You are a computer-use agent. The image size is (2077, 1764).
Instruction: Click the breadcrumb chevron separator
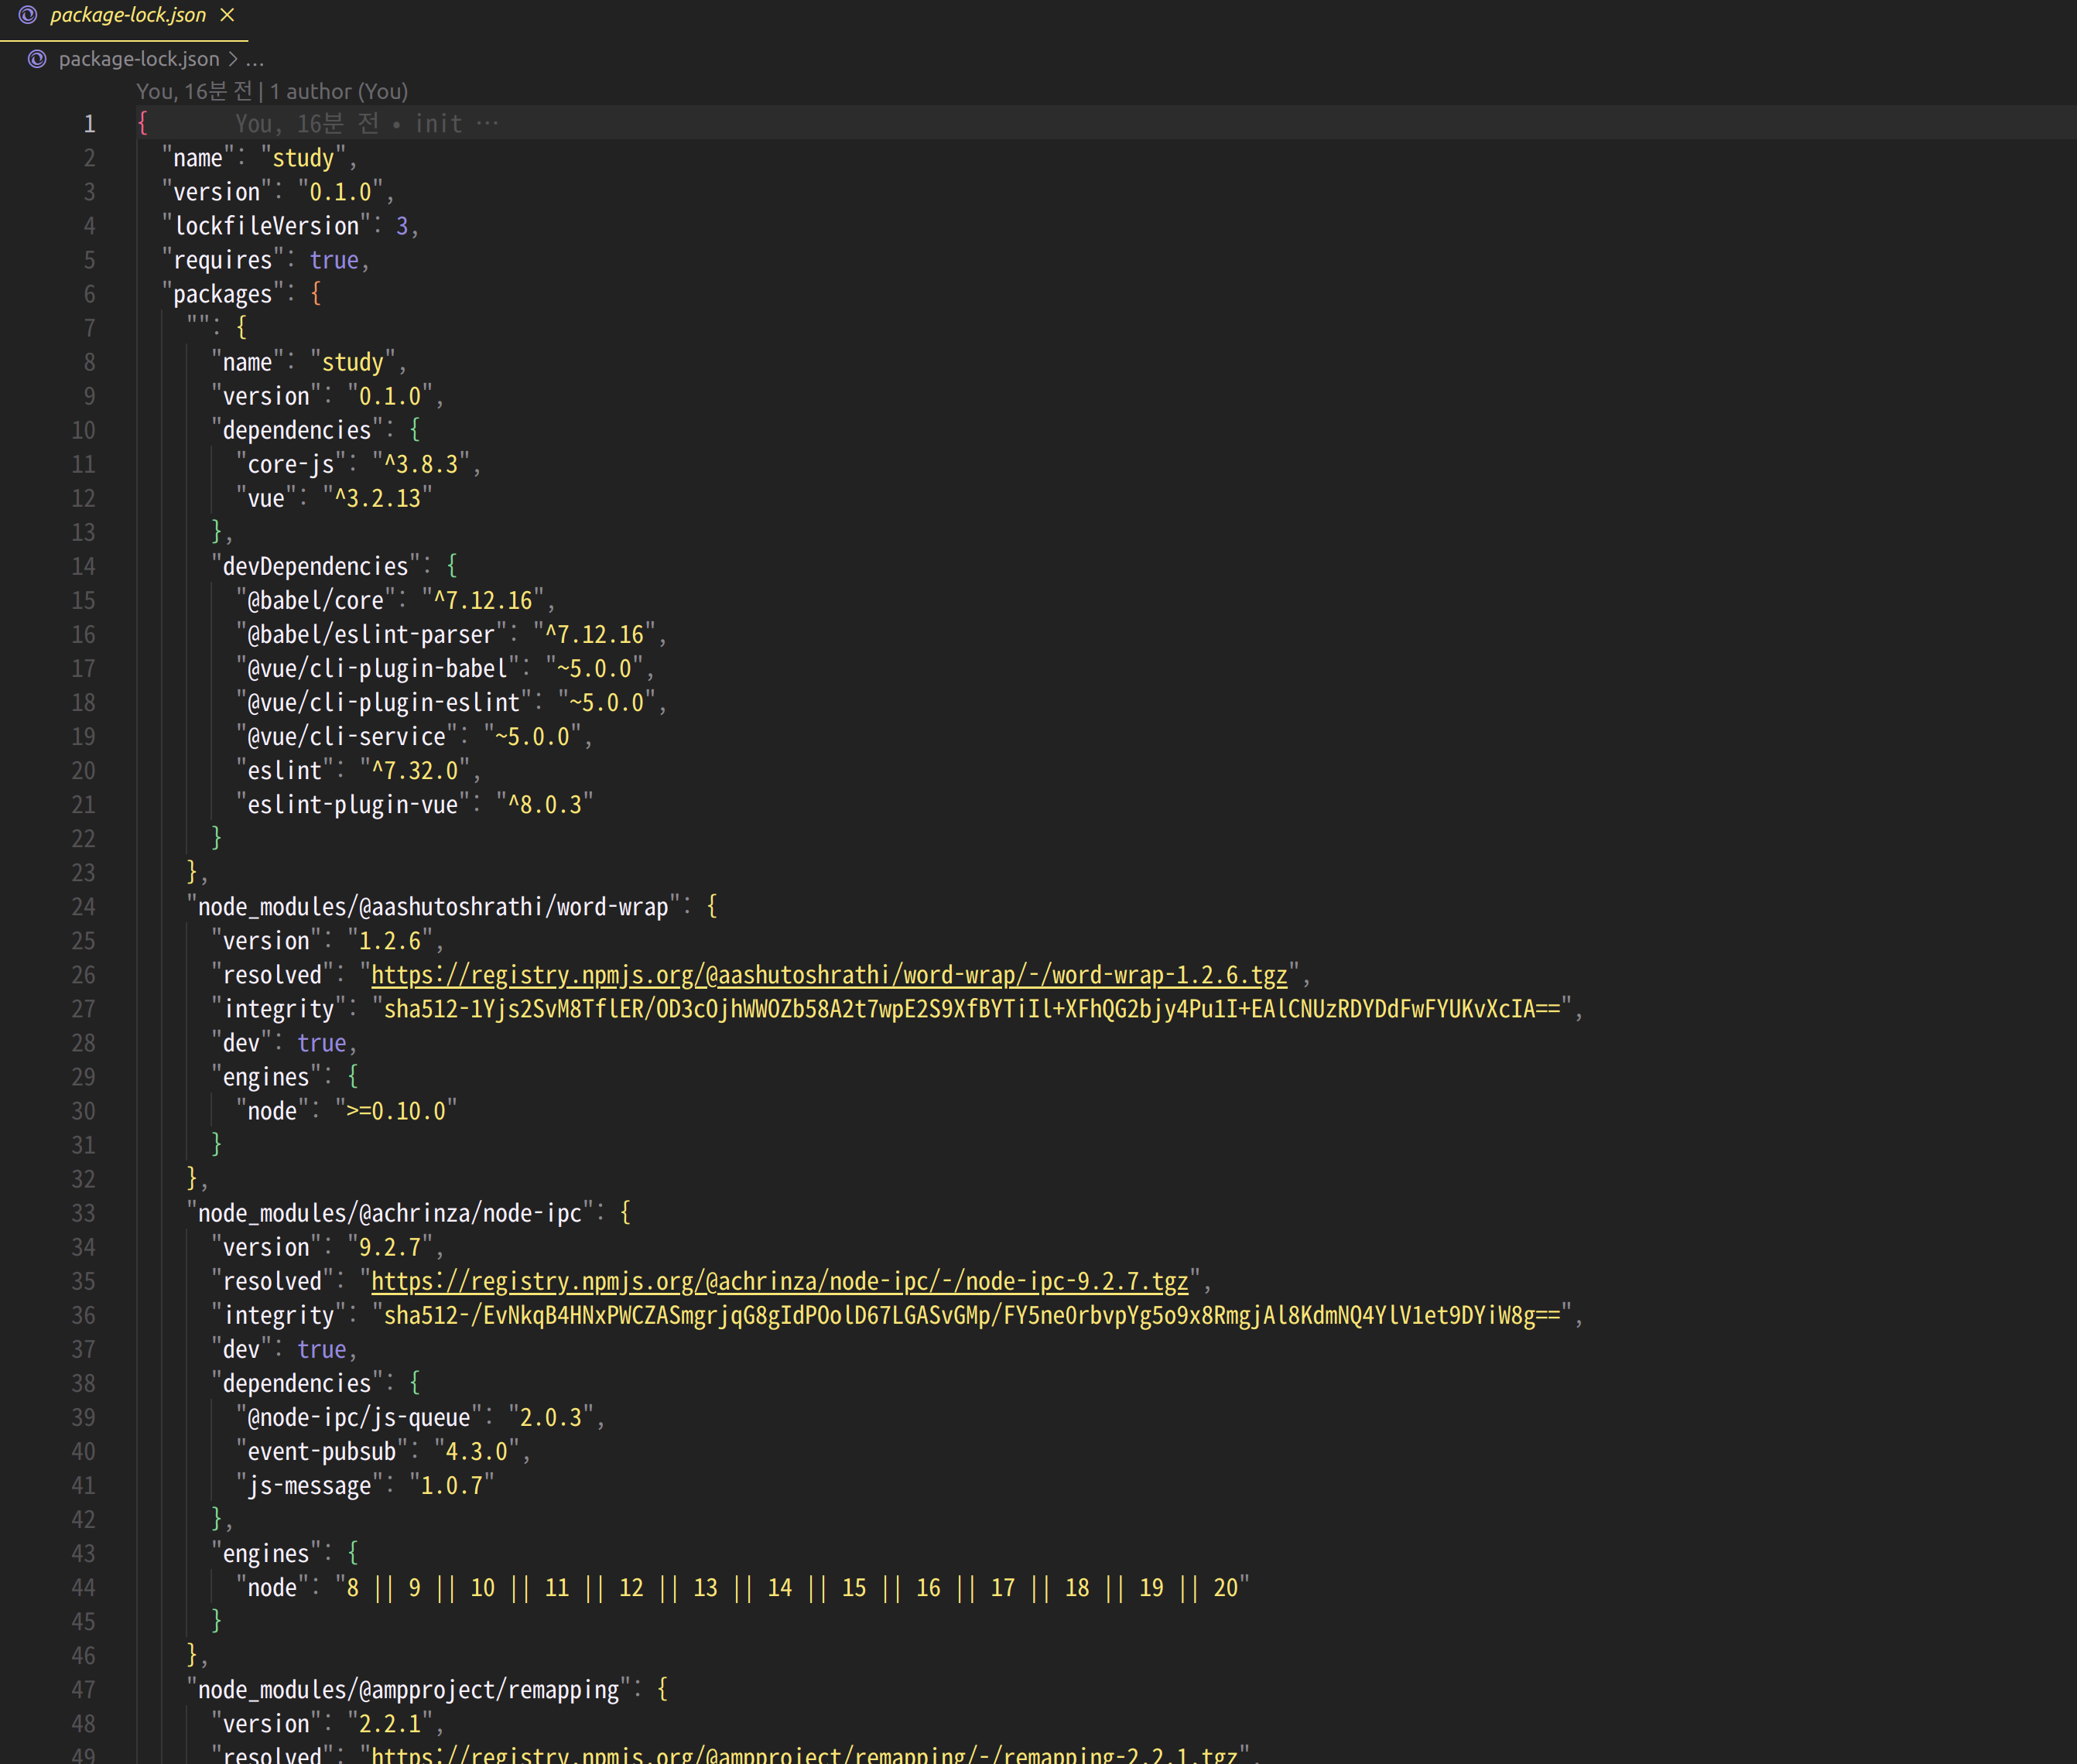233,59
